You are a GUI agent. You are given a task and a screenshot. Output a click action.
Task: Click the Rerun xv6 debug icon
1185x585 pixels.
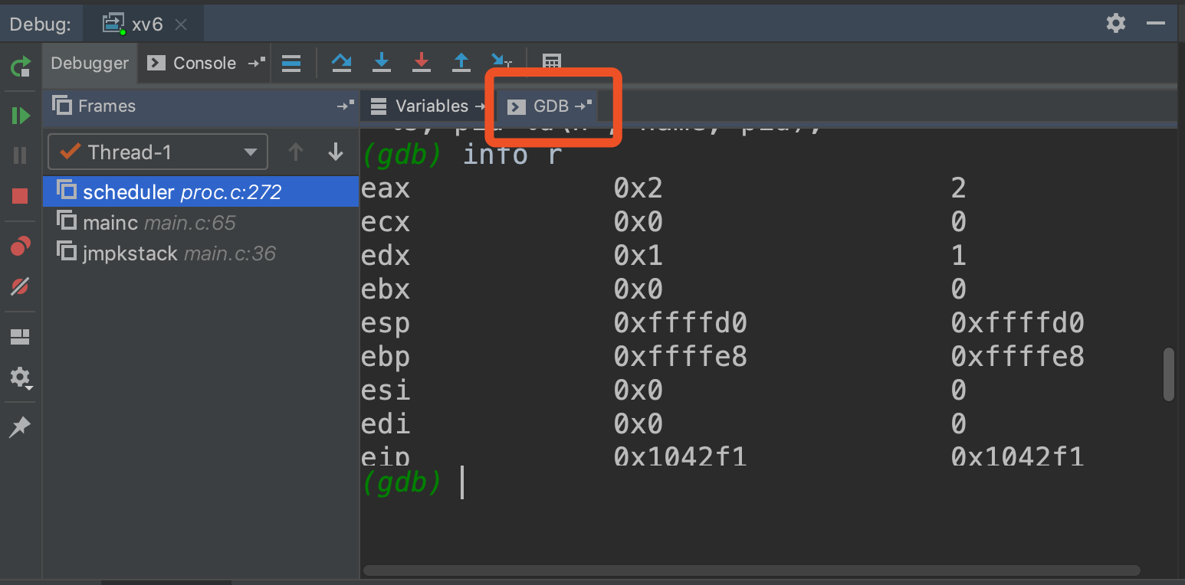[21, 67]
